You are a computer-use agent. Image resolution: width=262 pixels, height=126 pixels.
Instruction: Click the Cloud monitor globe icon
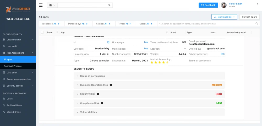[x=4, y=40]
